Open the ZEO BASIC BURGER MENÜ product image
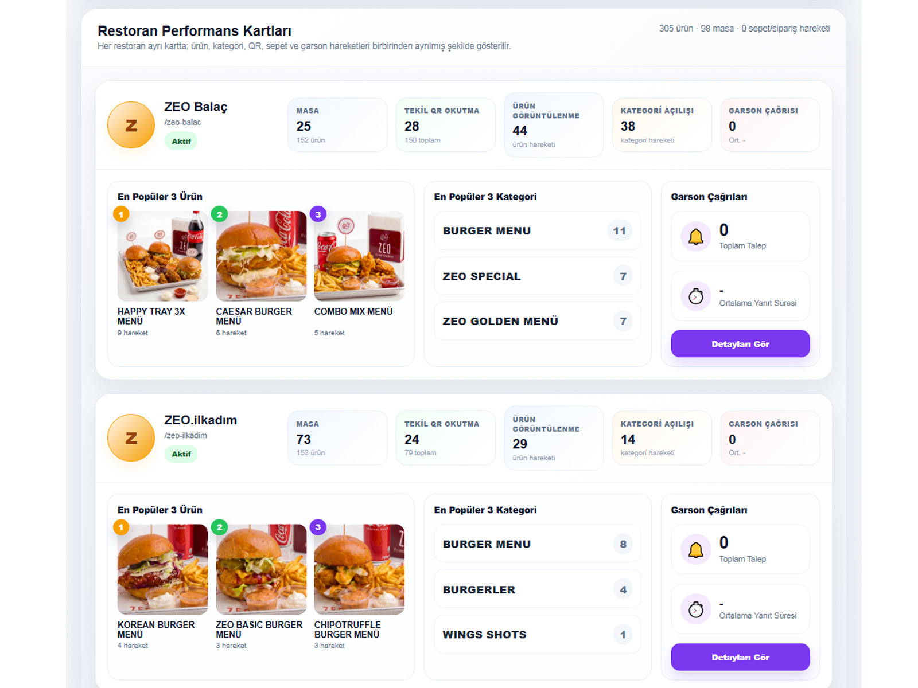 pos(261,569)
